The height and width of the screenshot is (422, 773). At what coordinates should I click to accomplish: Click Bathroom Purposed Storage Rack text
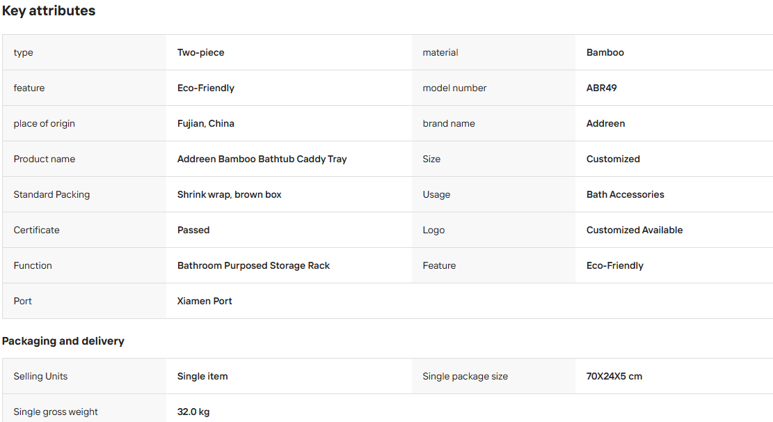[x=253, y=265]
